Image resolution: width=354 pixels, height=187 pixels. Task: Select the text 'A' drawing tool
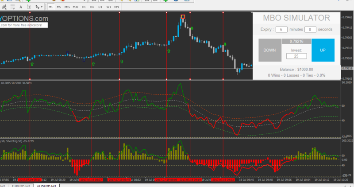point(20,7)
